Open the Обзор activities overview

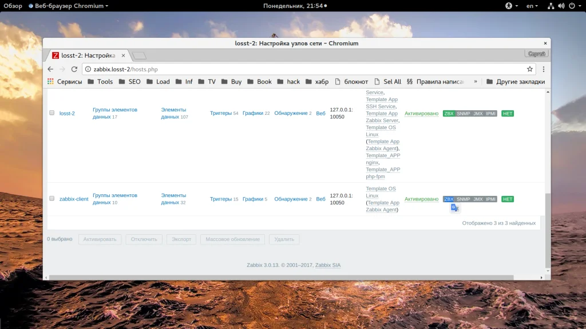(x=13, y=6)
